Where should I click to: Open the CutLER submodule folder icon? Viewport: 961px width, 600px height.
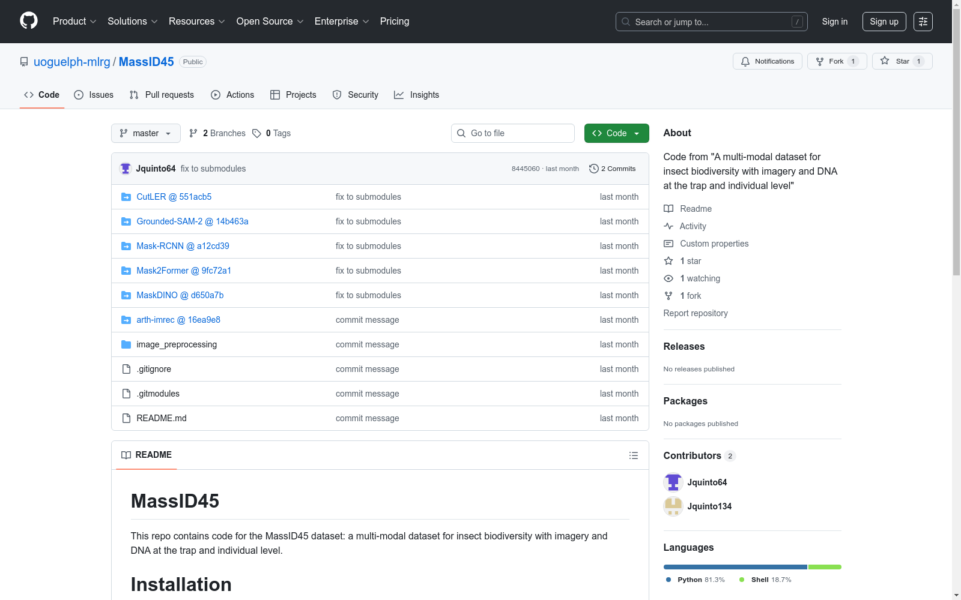[126, 197]
